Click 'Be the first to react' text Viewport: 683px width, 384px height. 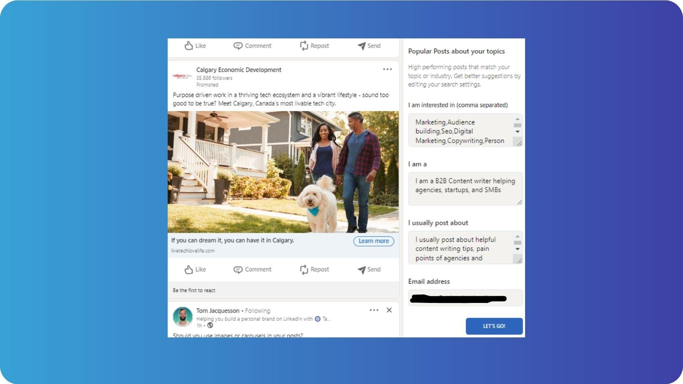[x=194, y=290]
